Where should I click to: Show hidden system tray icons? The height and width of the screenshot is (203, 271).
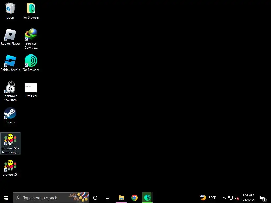click(224, 198)
